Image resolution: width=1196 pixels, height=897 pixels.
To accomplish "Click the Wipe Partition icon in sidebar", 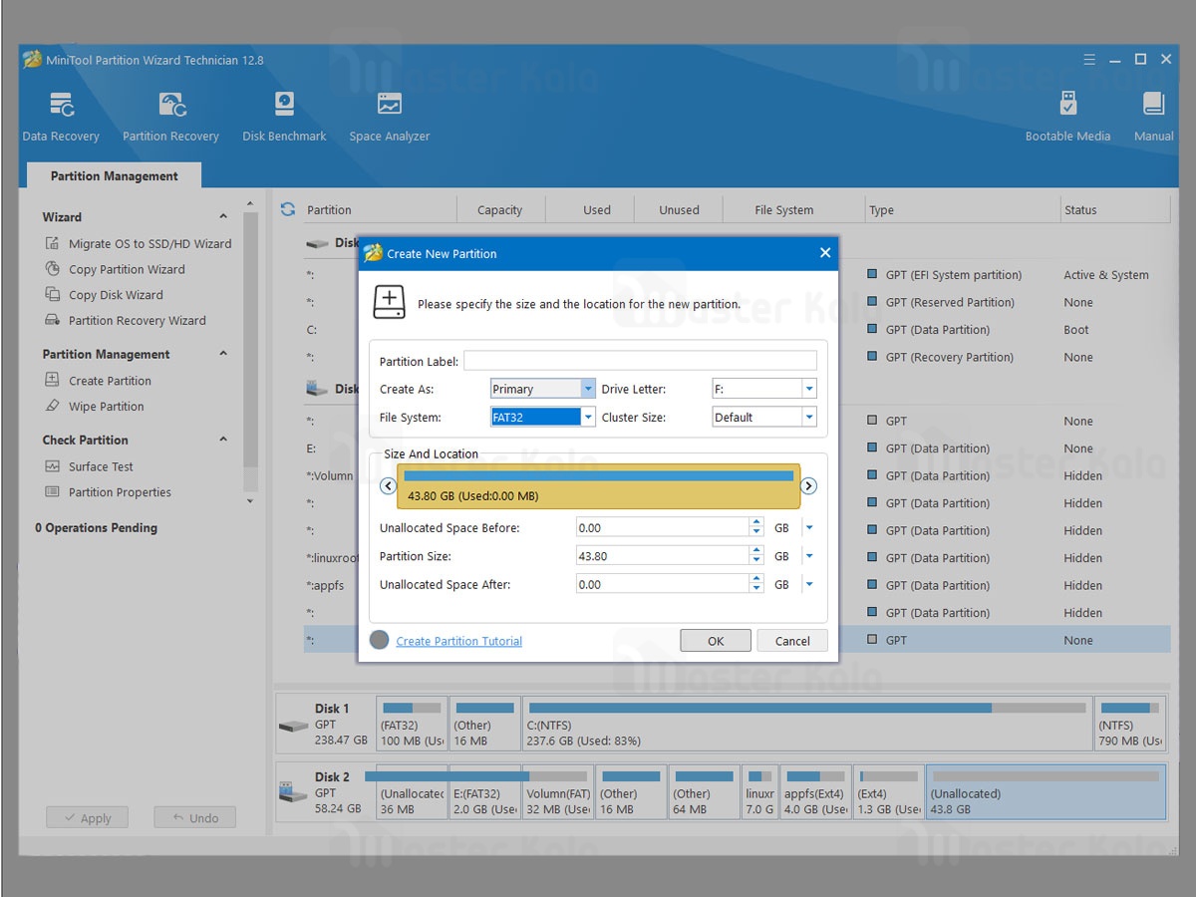I will click(x=53, y=407).
